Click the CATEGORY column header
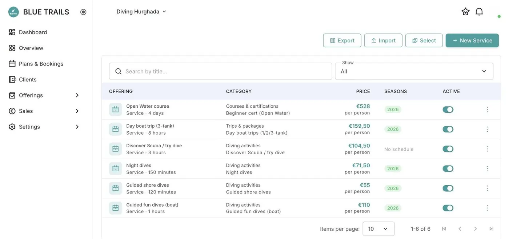The width and height of the screenshot is (509, 239). [239, 91]
